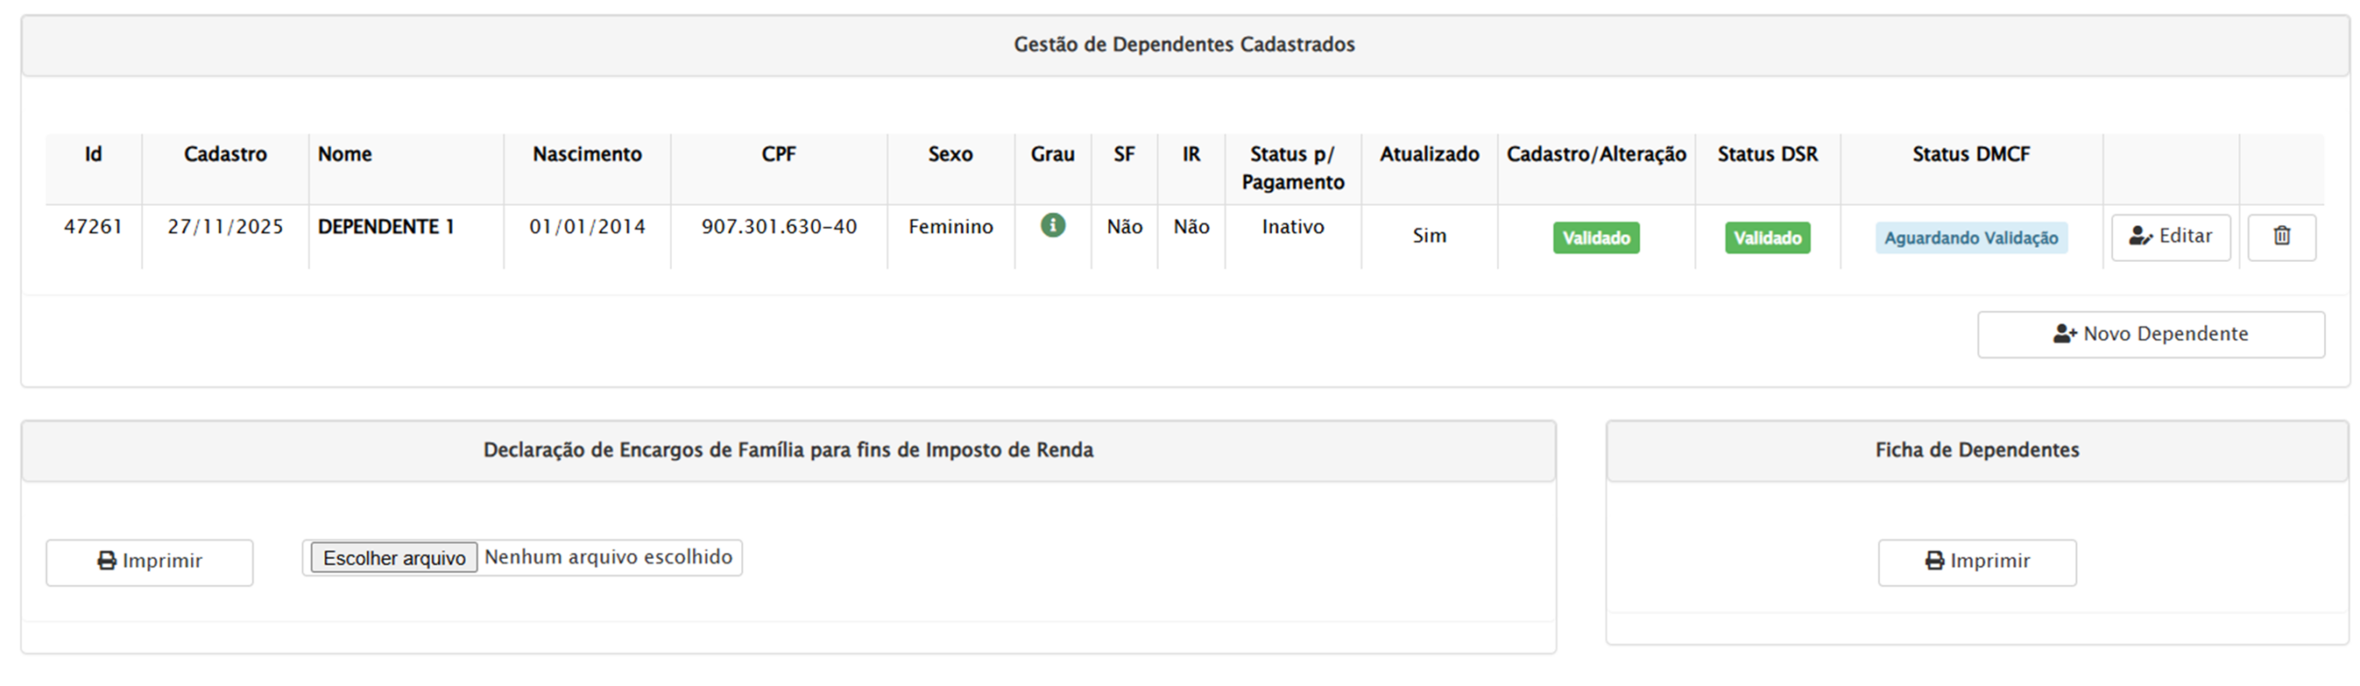Screen dimensions: 2360x686
Task: Click the Nome column header
Action: (345, 154)
